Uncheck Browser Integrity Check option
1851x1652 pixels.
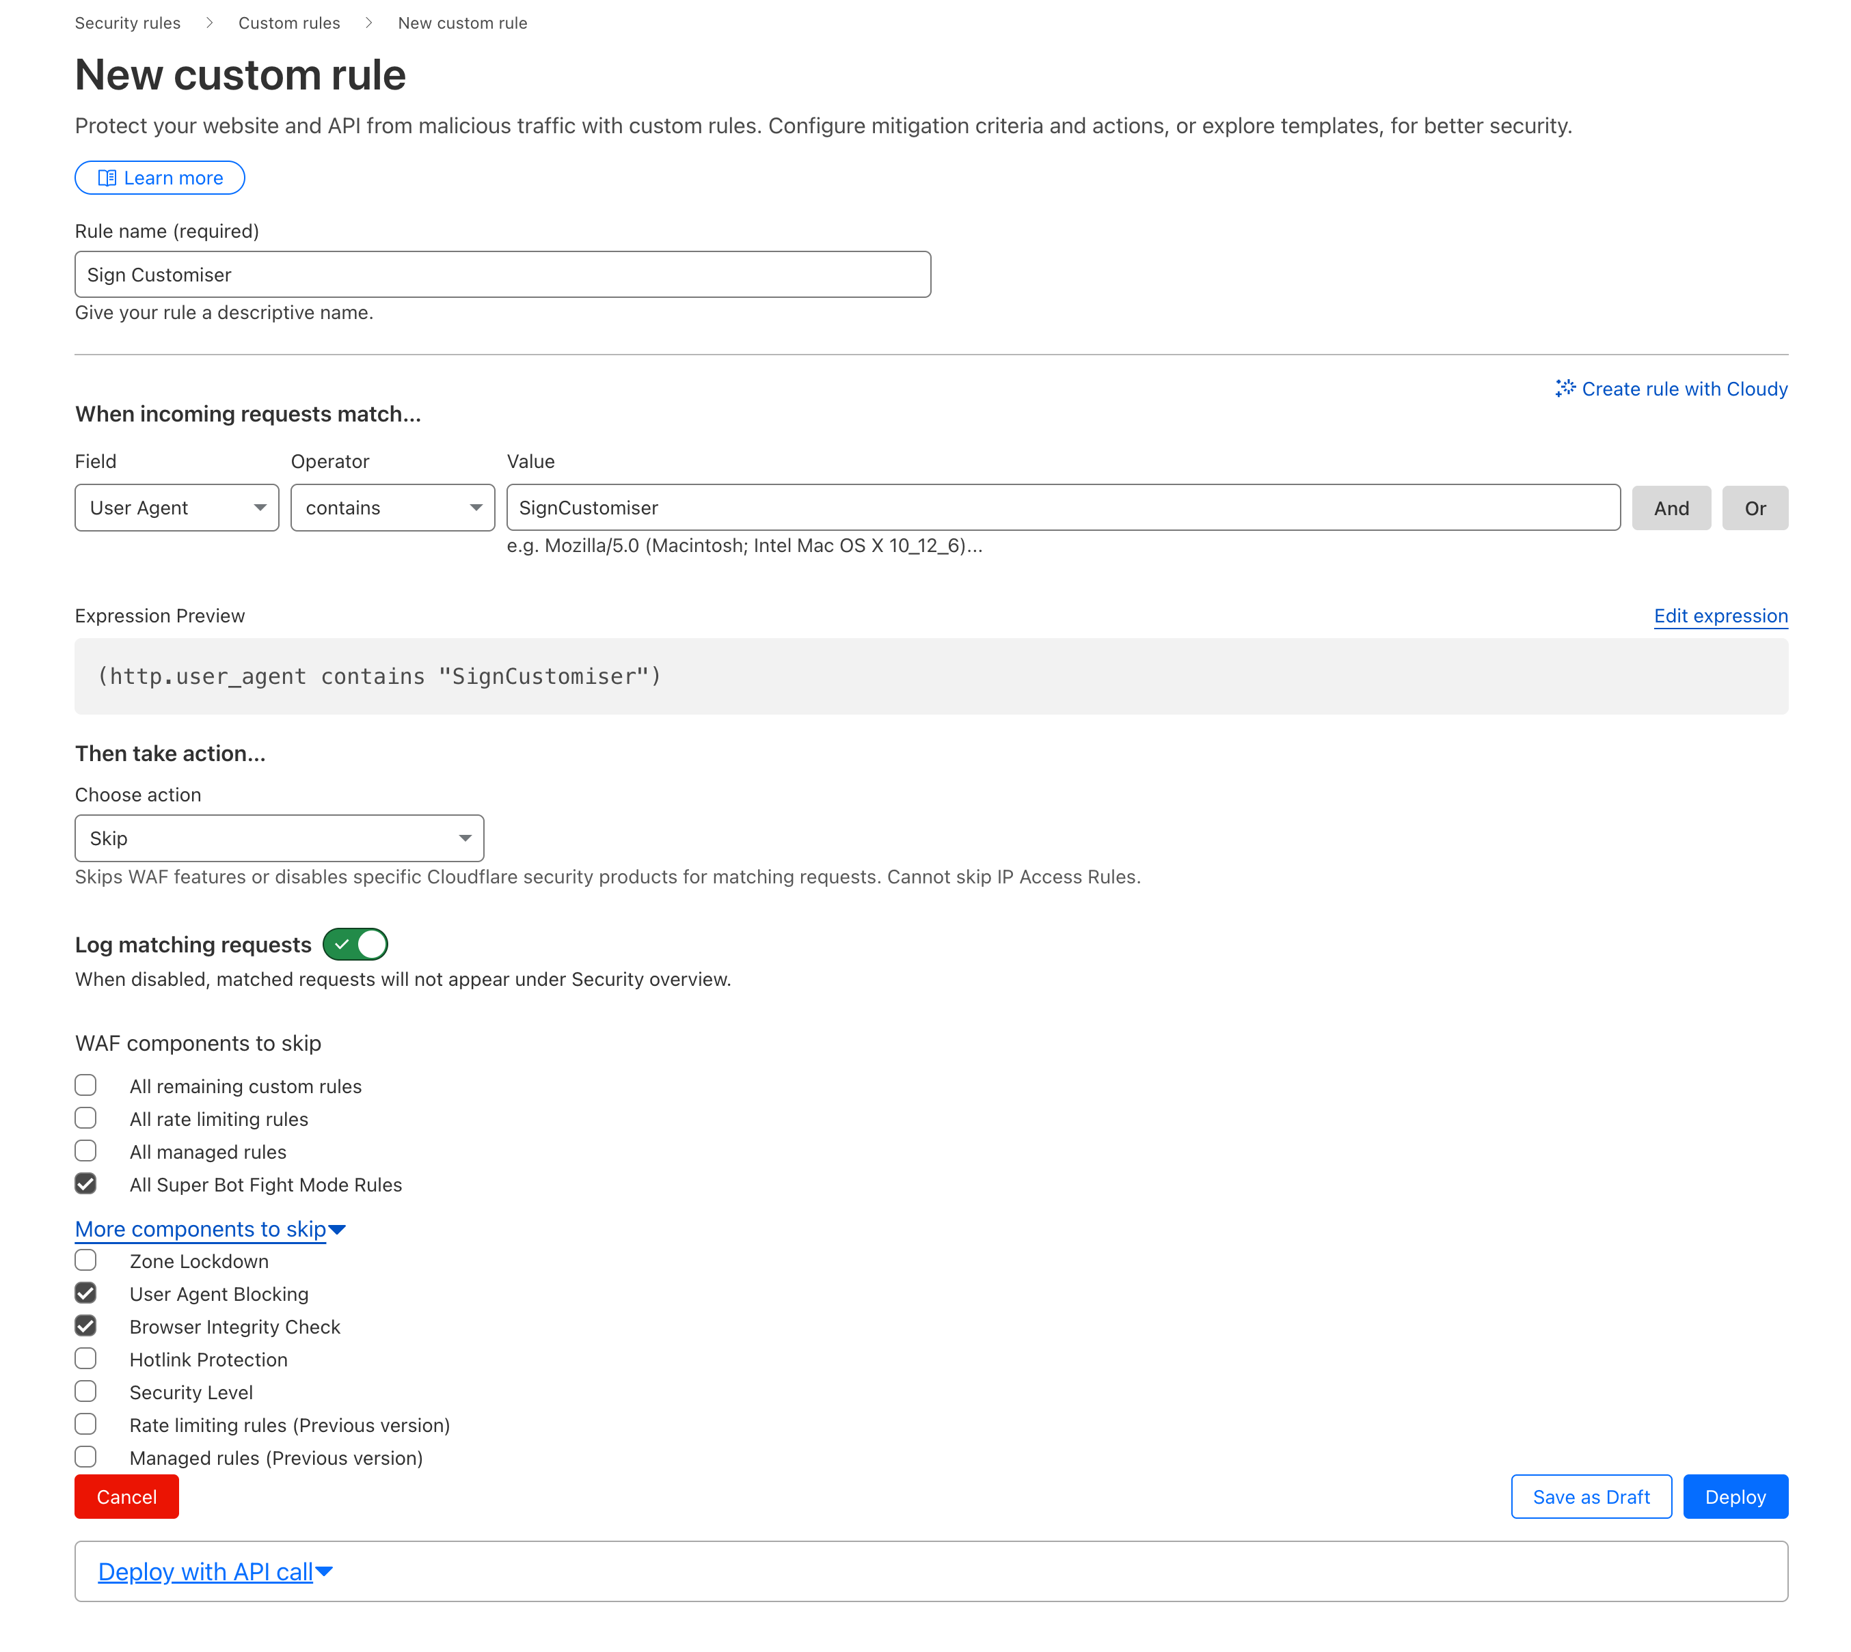[x=85, y=1326]
